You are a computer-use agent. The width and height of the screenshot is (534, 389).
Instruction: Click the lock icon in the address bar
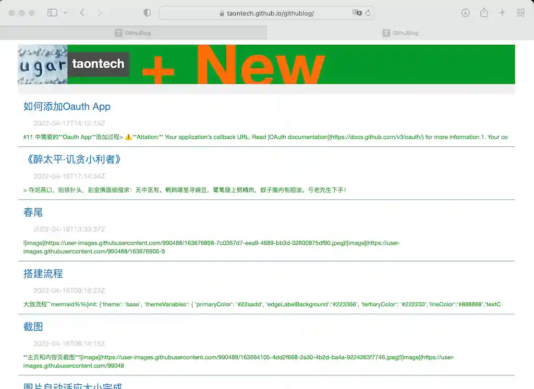222,13
